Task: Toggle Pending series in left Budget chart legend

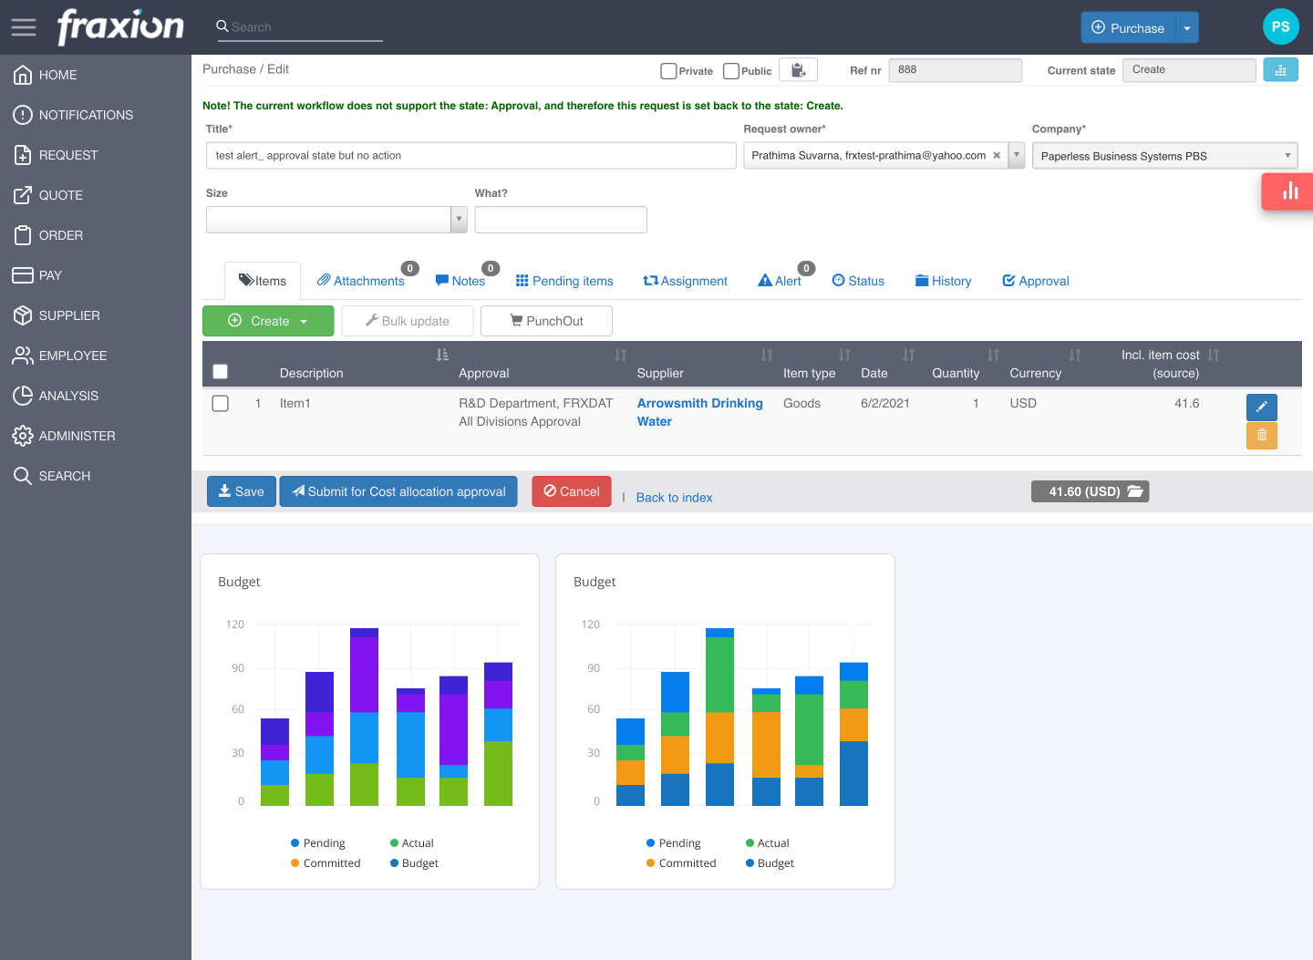Action: click(x=318, y=843)
